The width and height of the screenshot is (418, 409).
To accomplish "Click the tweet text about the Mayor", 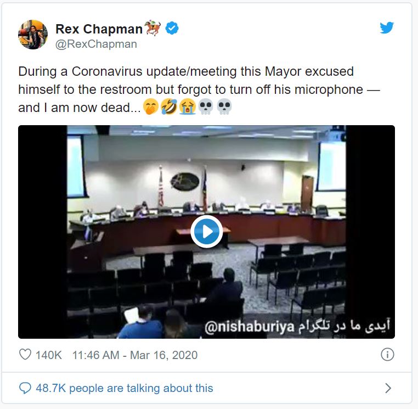I will pos(199,89).
